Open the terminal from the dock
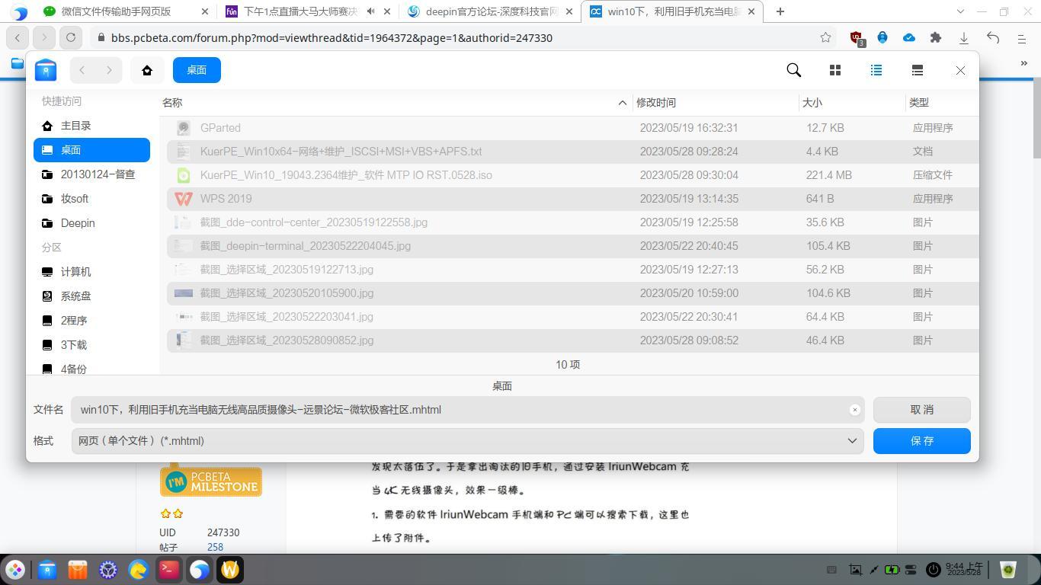This screenshot has height=585, width=1041. tap(168, 570)
